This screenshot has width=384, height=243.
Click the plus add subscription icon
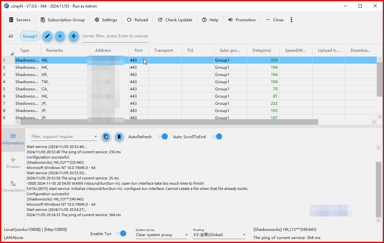[60, 36]
